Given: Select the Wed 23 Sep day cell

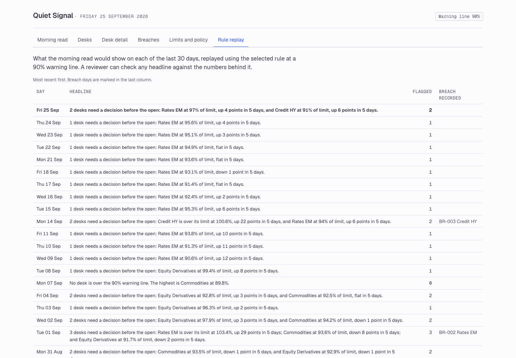Looking at the screenshot, I should click(x=49, y=135).
